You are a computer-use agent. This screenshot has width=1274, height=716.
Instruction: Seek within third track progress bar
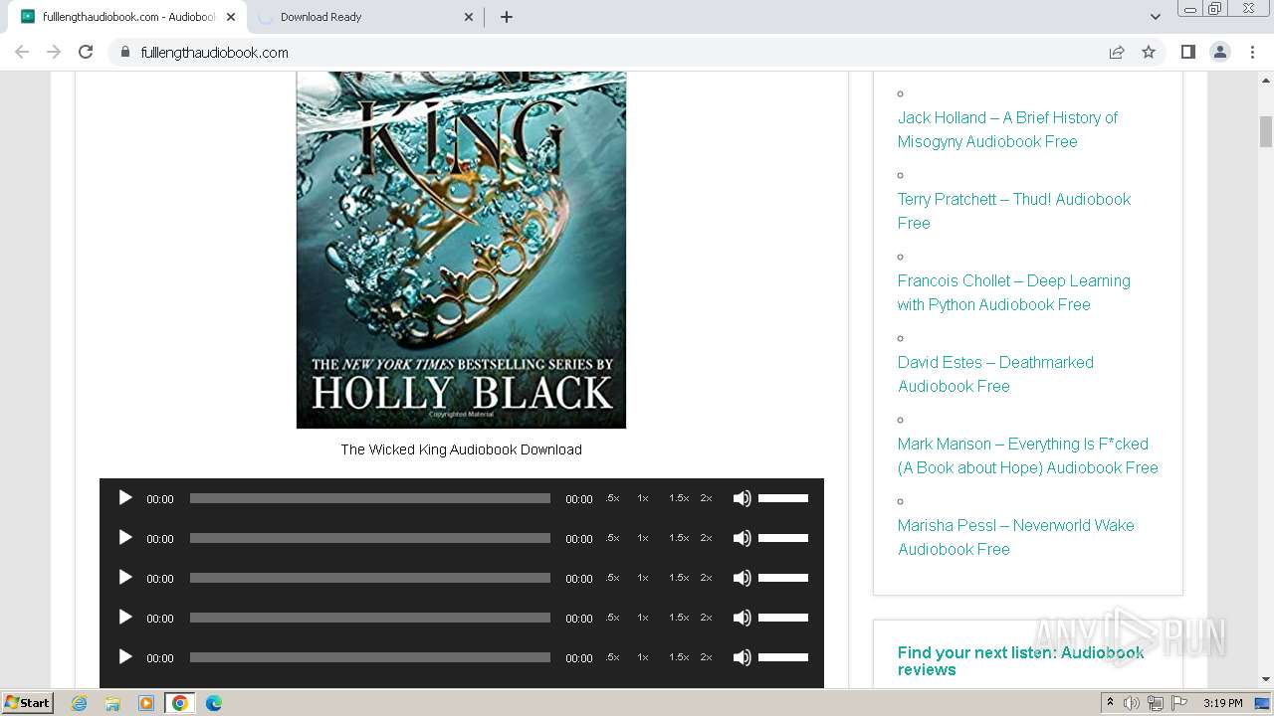pos(370,578)
